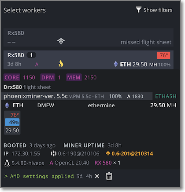Click the core clock value 1150
Screen dimensions: 185x192
pos(29,77)
